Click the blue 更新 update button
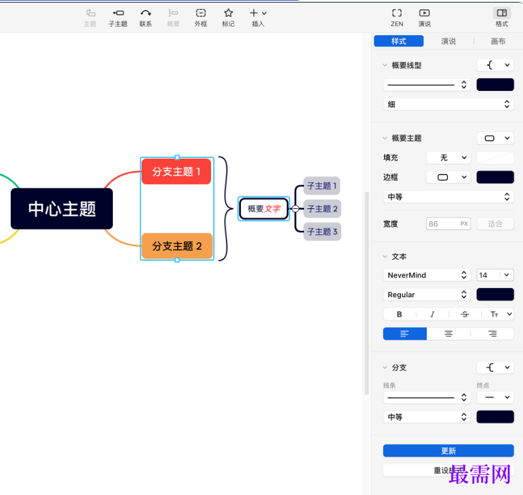This screenshot has height=495, width=523. pyautogui.click(x=448, y=451)
